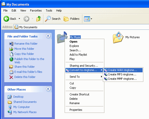
Task: Choose Explore in the context menu
Action: (84, 46)
